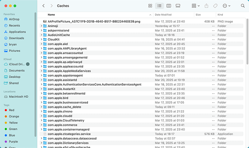Select the com.apple.AppleMediaServices folder row
Viewport: 249px width, 148px height.
point(141,71)
